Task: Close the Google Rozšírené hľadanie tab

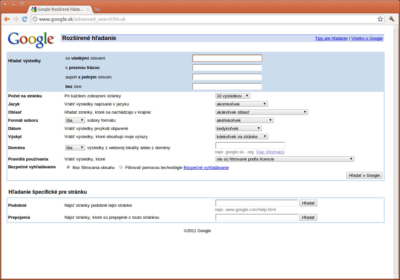Action: coord(88,9)
